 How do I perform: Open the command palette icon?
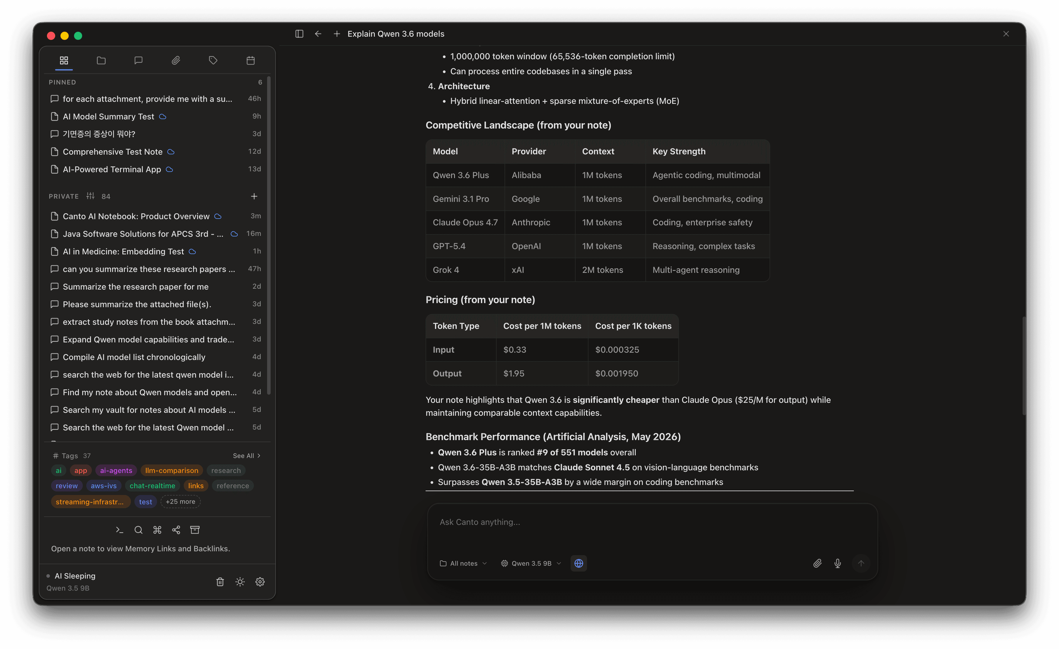pos(157,530)
